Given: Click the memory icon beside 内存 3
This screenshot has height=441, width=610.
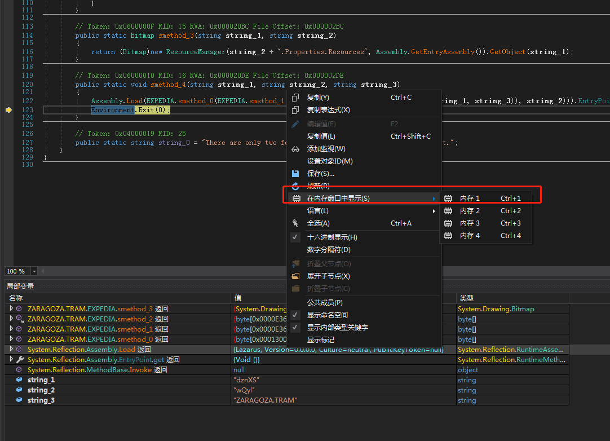Looking at the screenshot, I should point(448,223).
